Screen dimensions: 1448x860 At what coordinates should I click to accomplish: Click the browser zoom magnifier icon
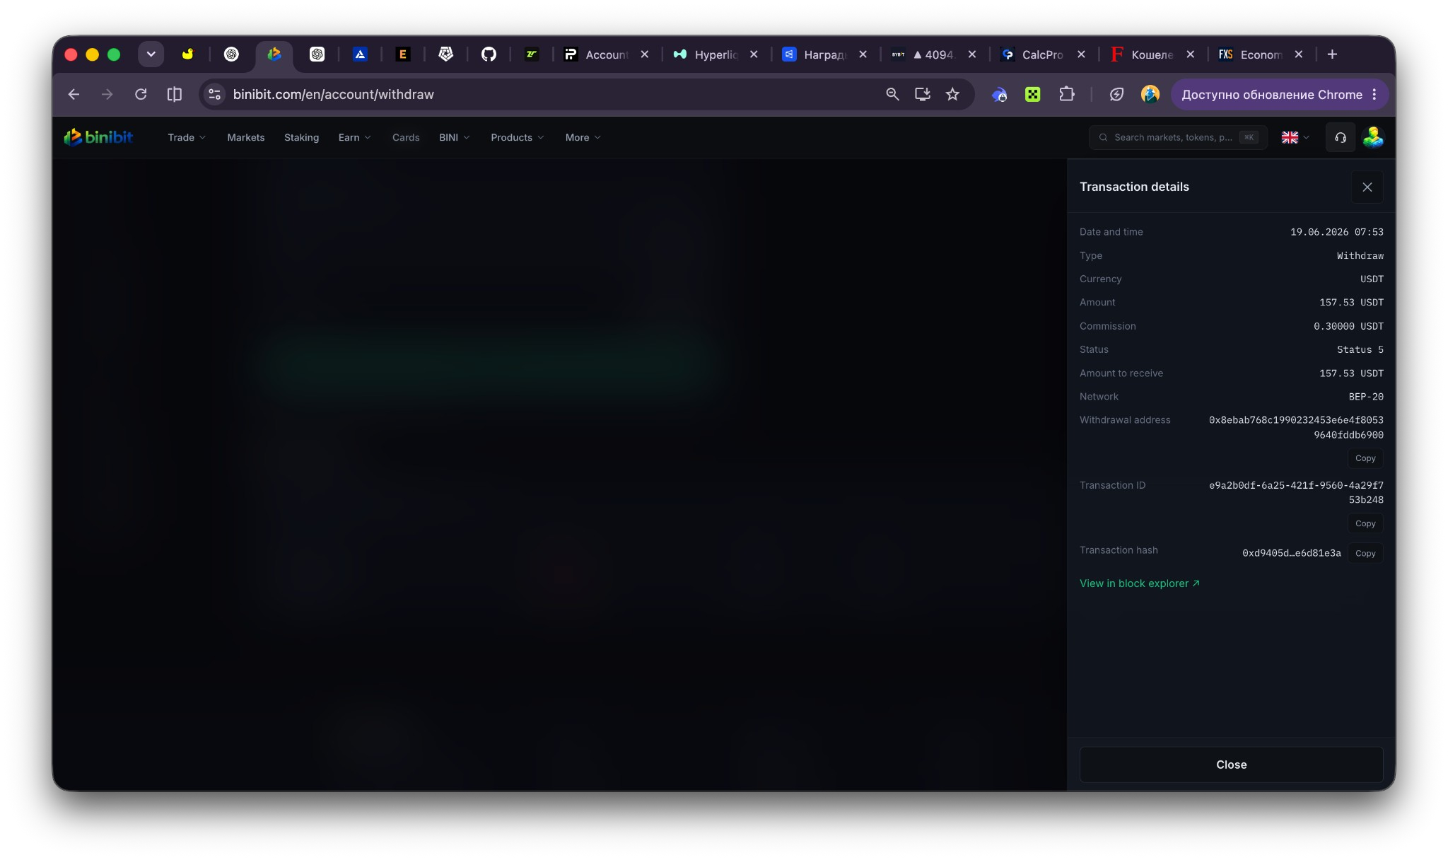point(892,94)
